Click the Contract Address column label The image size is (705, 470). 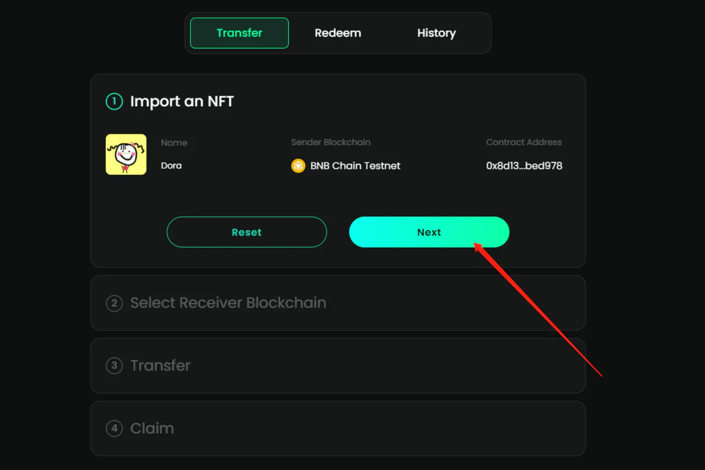click(524, 142)
